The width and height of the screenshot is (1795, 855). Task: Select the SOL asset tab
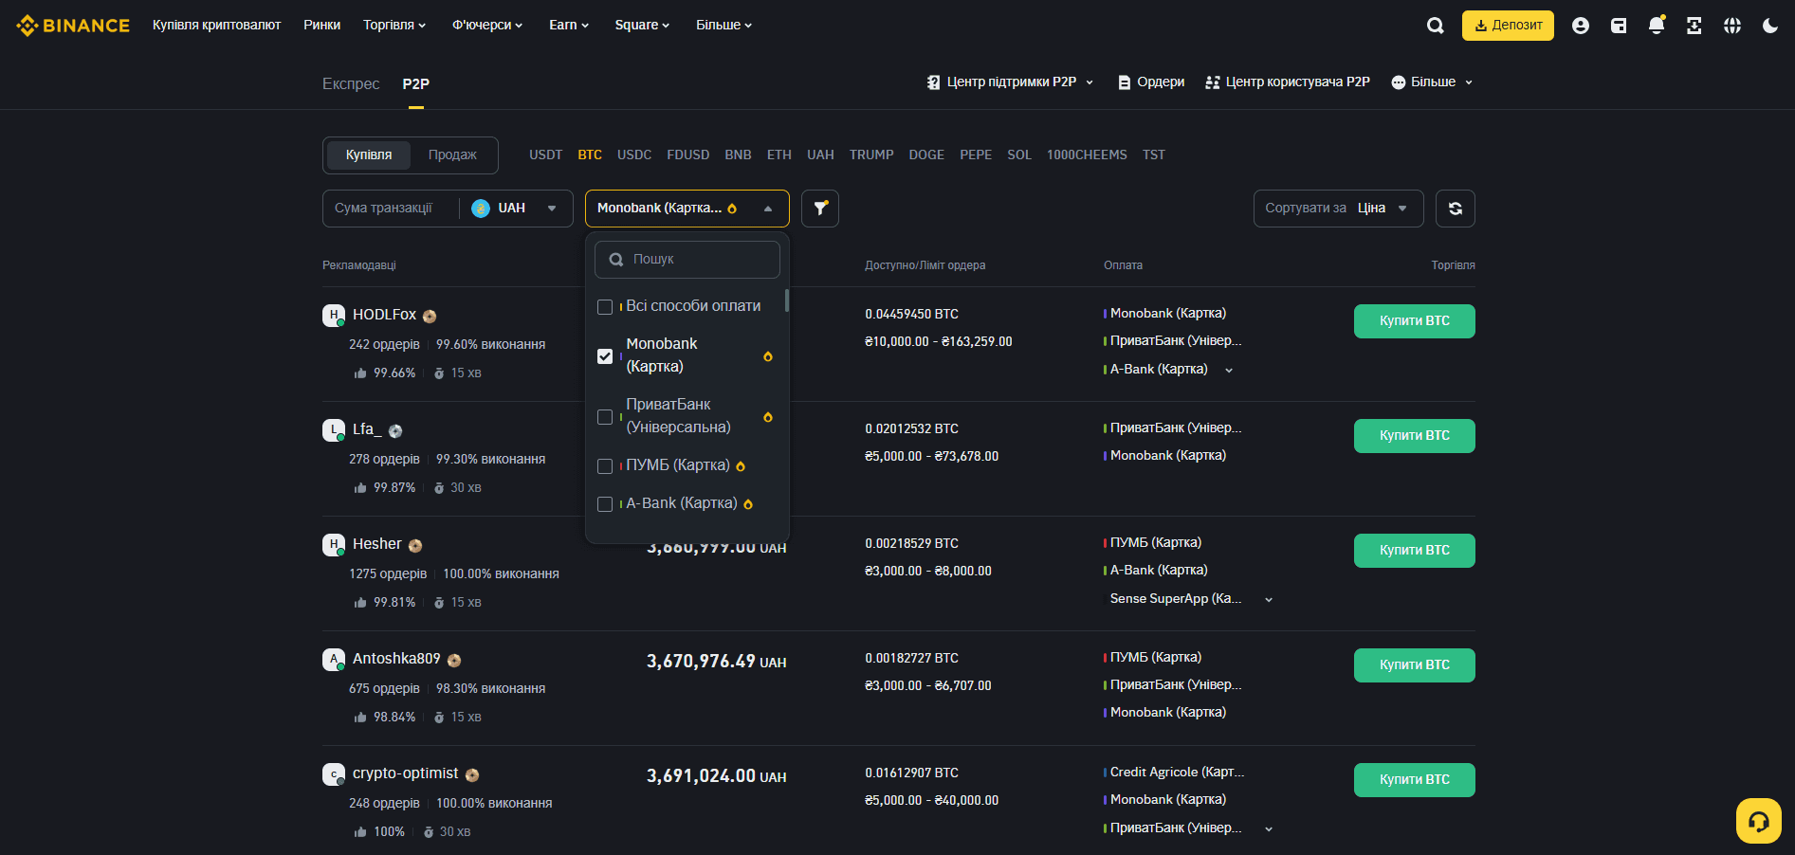click(1019, 155)
